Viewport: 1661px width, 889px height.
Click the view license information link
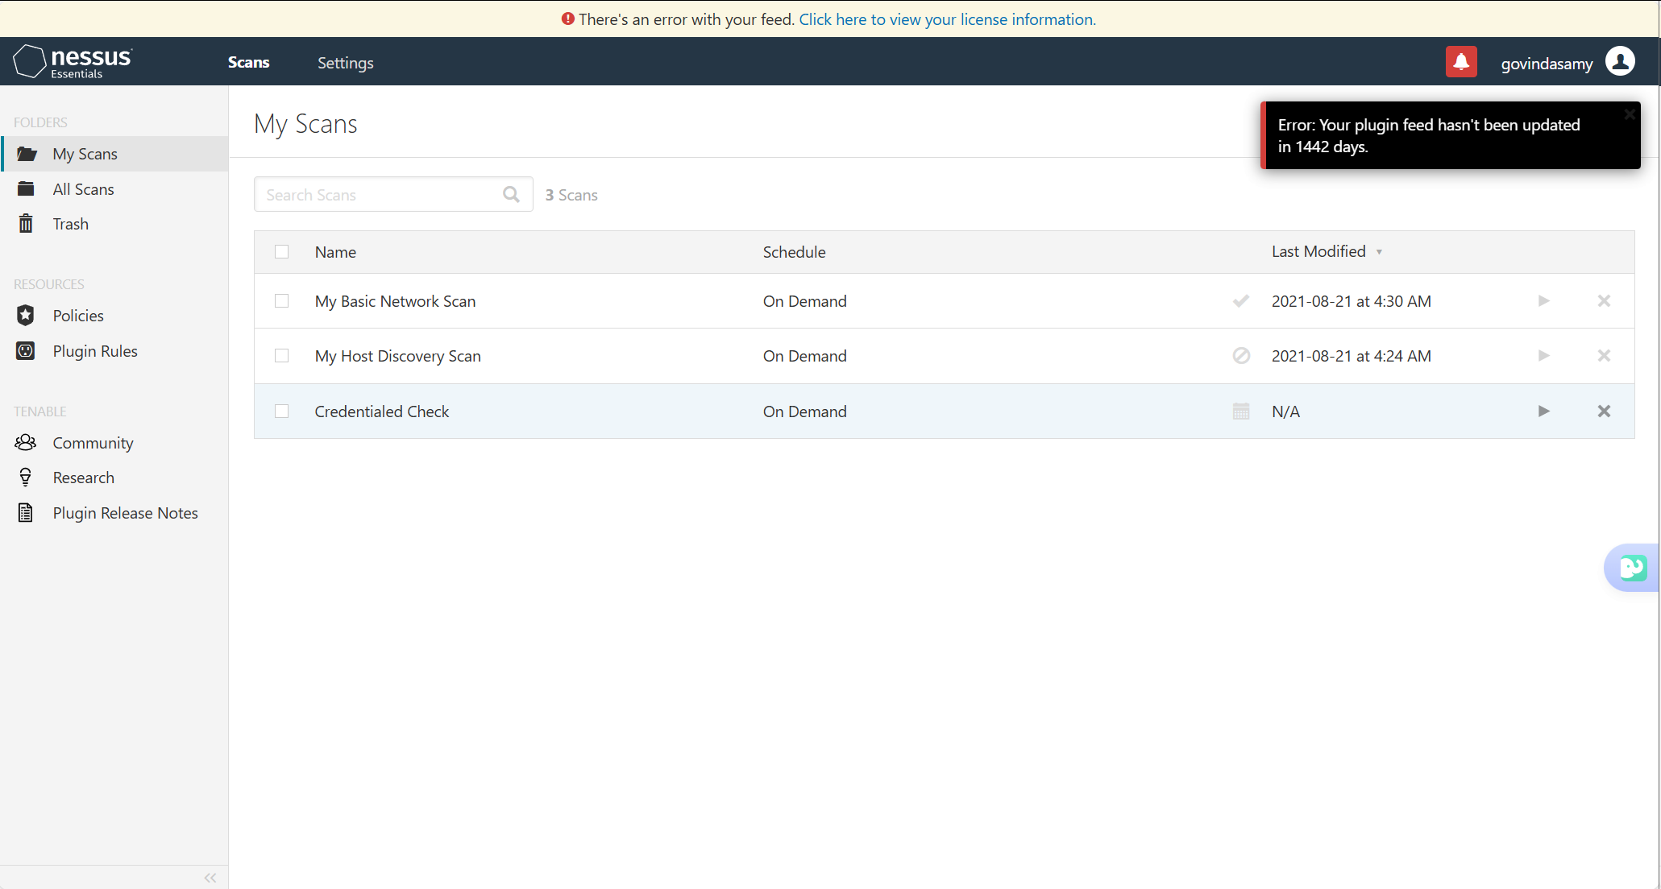(x=947, y=19)
